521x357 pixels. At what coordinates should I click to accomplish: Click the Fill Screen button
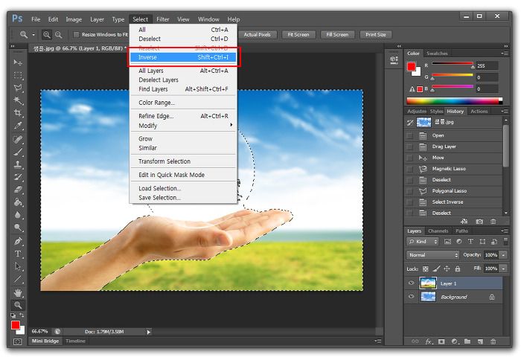337,34
